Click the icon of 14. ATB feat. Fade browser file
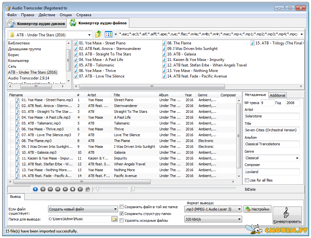The width and height of the screenshot is (311, 238). coord(164,76)
